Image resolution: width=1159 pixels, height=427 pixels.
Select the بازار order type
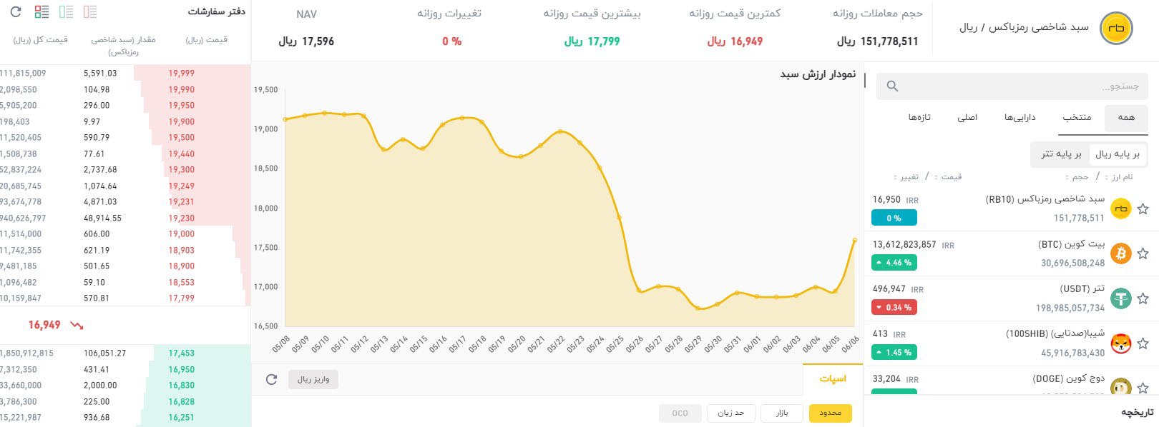tap(782, 413)
